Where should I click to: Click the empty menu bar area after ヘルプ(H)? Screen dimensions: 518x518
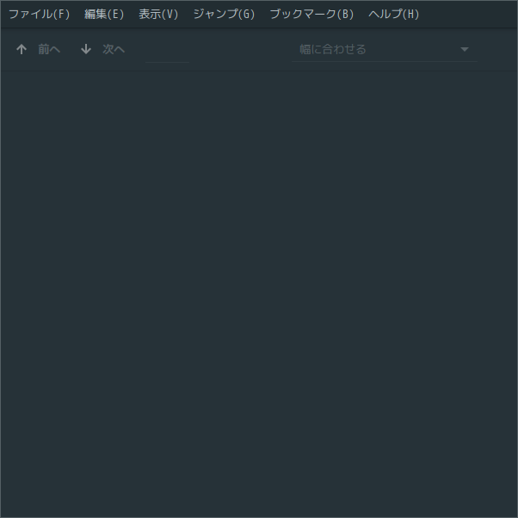point(470,15)
